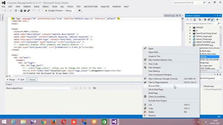223x125 pixels.
Task: Select APPOINTMENT.jpg in Solution Explorer
Action: tap(205, 45)
